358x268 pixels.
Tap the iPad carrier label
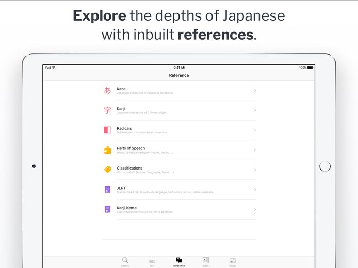pos(48,68)
